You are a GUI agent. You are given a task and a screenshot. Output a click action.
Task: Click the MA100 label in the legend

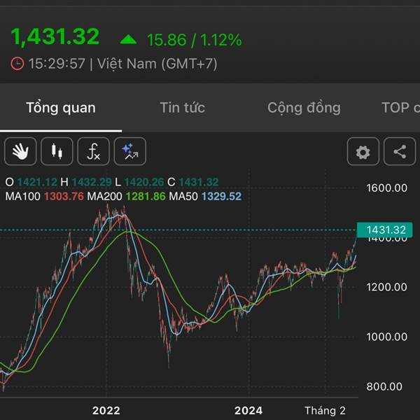coord(23,196)
